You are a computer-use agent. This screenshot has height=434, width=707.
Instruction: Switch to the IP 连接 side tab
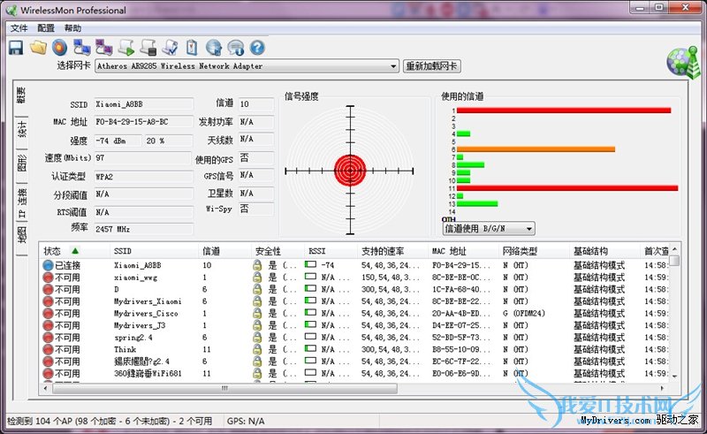21,203
